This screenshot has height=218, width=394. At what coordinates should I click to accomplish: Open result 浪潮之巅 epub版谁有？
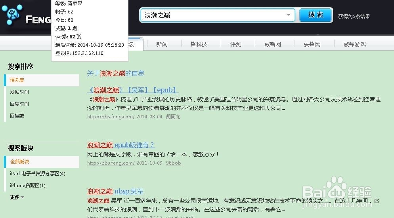click(x=121, y=145)
